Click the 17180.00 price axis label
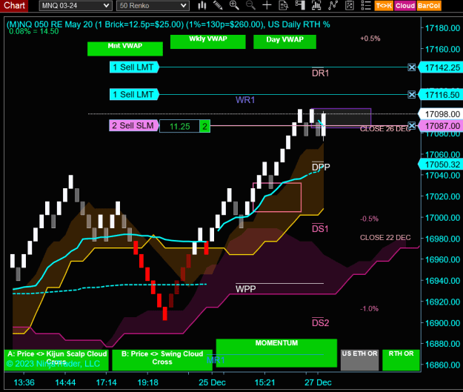The width and height of the screenshot is (463, 392). [442, 28]
